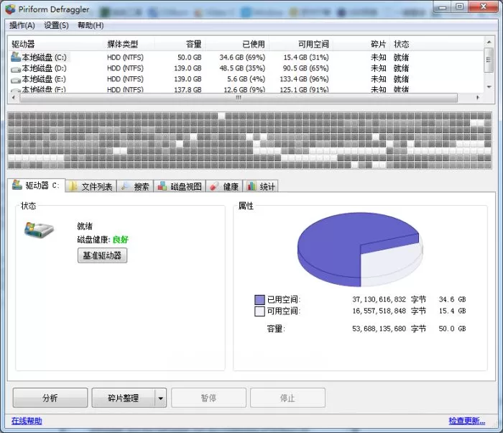
Task: Click the 磁盘视图 tab blocks icon
Action: pyautogui.click(x=162, y=186)
